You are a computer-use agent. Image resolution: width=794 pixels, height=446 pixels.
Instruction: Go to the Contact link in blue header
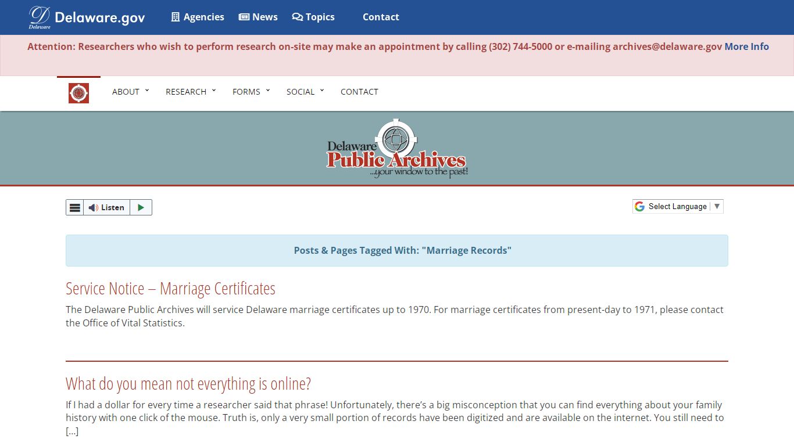381,17
